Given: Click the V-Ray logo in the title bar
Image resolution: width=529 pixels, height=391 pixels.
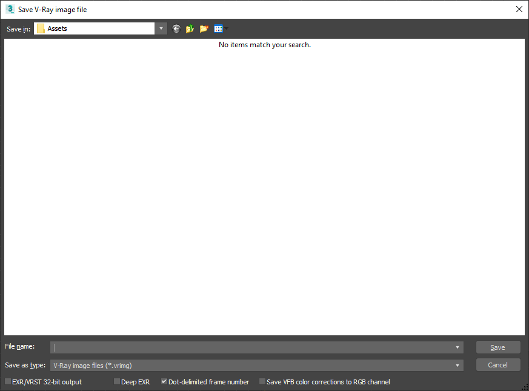Looking at the screenshot, I should tap(10, 9).
